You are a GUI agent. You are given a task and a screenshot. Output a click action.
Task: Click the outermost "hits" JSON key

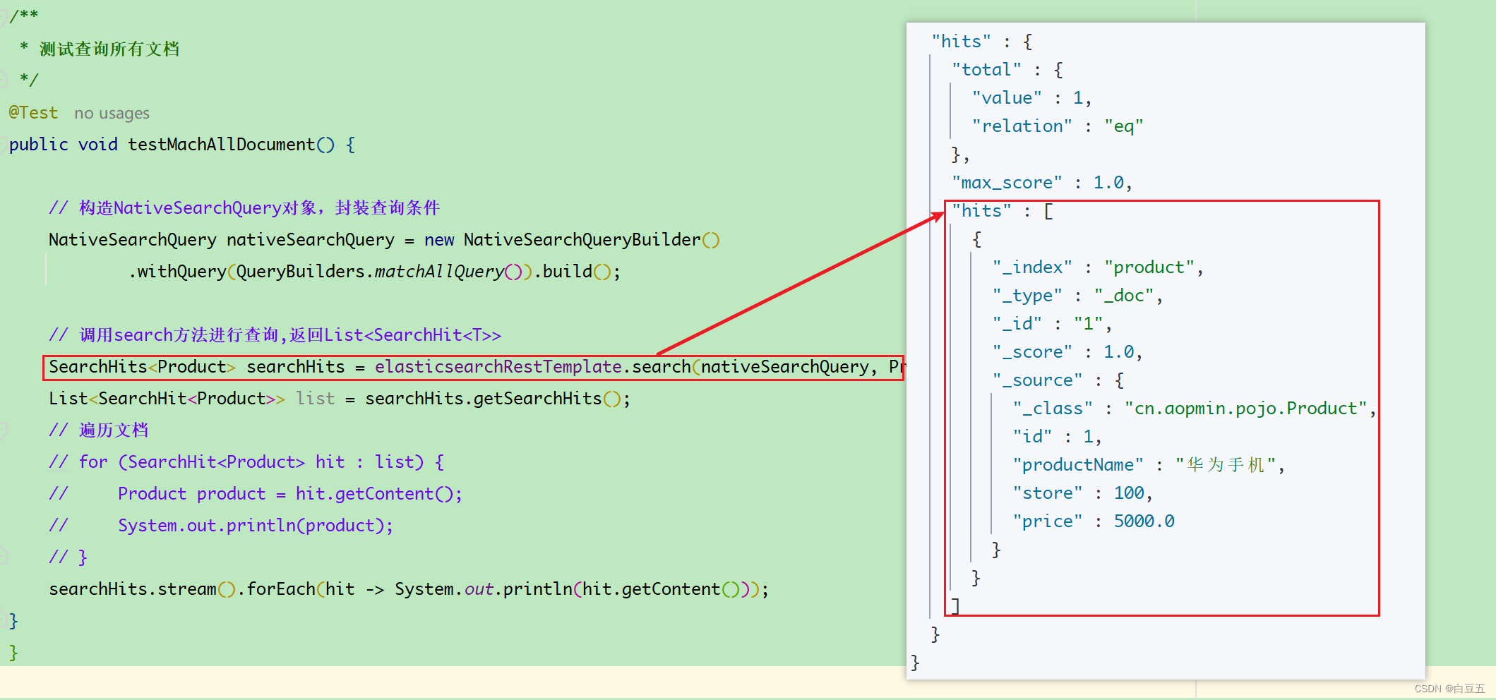(x=961, y=42)
